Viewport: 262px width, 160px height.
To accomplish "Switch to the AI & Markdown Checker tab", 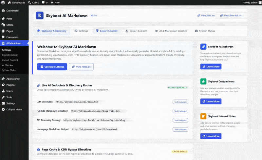I will (x=171, y=31).
